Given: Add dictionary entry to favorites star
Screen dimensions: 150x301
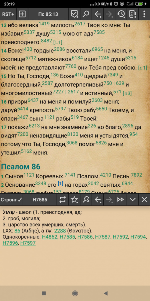Looking at the screenshot, I should pos(74,200).
